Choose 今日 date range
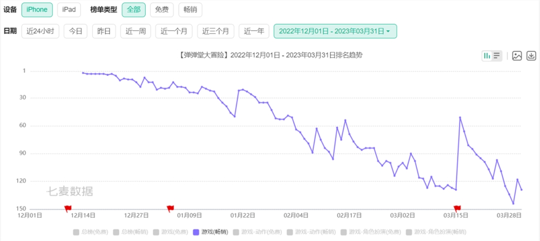Image resolution: width=540 pixels, height=241 pixels. coord(76,31)
